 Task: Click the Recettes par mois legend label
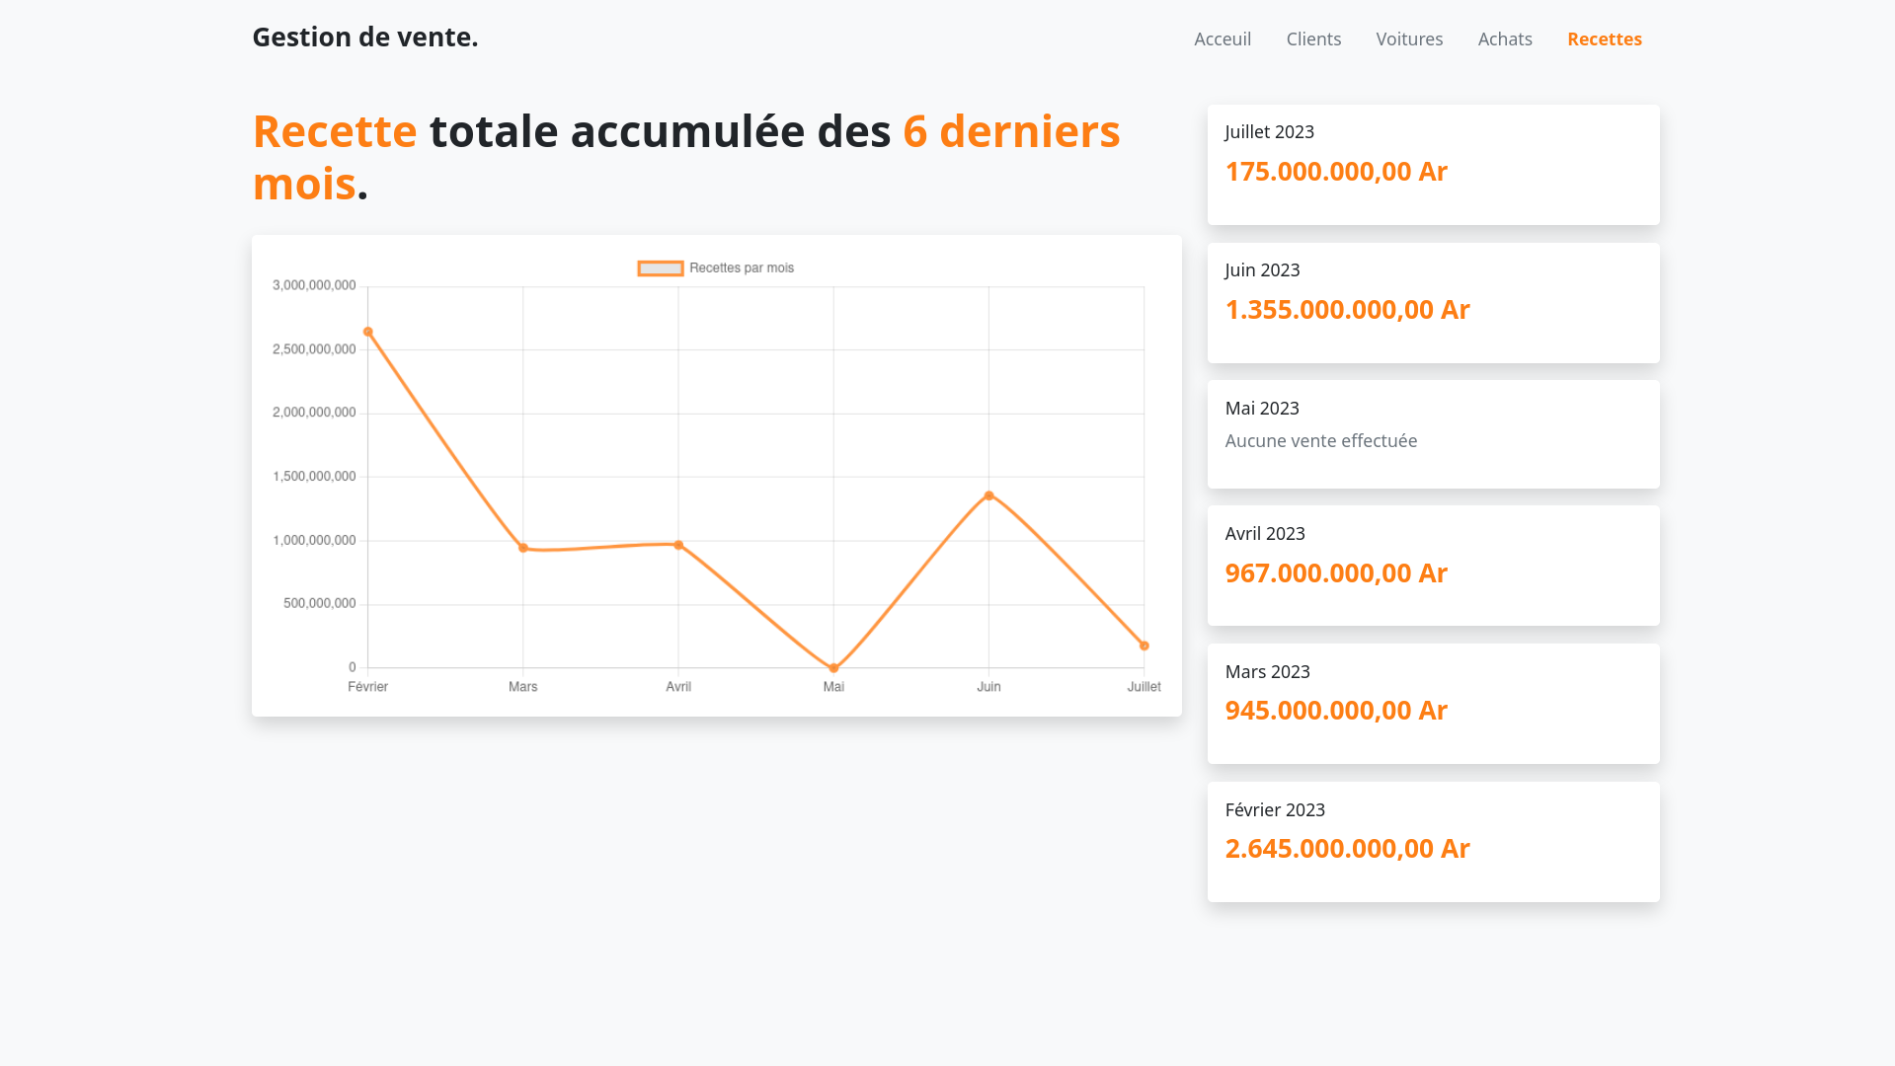click(741, 268)
